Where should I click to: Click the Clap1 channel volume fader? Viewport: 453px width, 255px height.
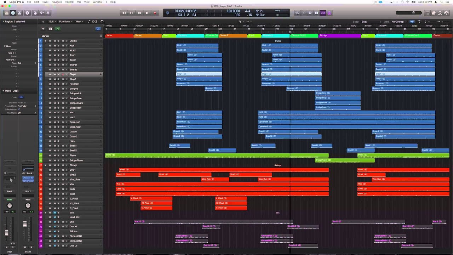click(6, 233)
